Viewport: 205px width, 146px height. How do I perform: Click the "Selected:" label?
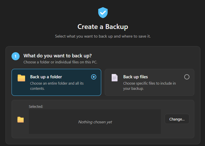point(36,106)
